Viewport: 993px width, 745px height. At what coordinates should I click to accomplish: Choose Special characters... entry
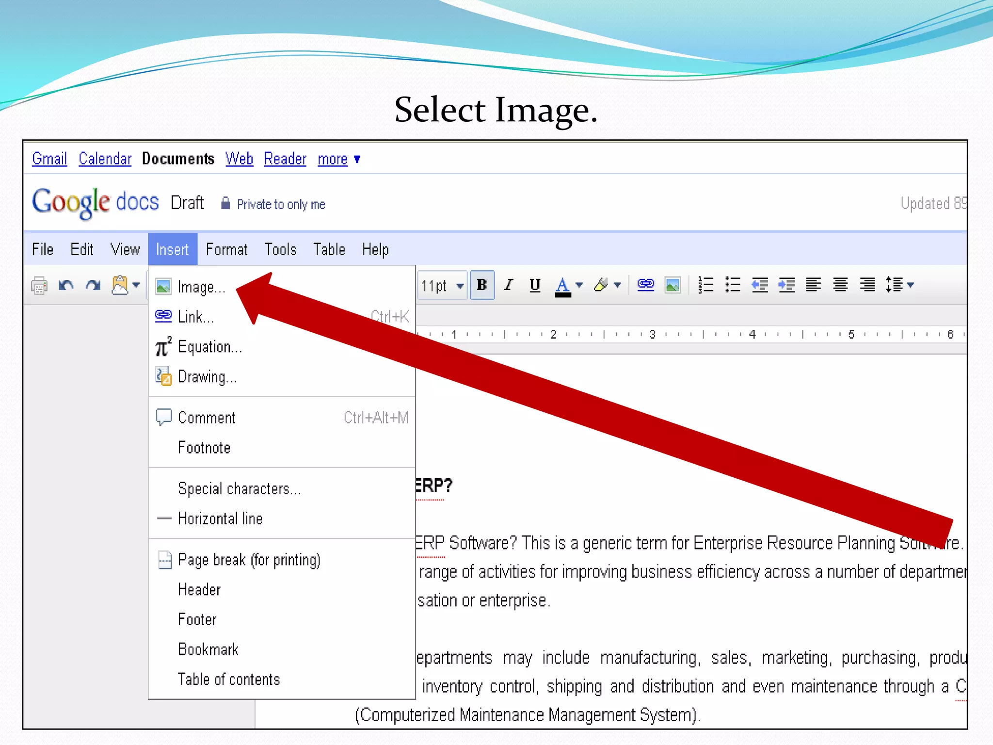282,488
